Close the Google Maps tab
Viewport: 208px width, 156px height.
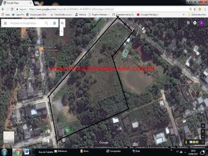click(x=31, y=3)
